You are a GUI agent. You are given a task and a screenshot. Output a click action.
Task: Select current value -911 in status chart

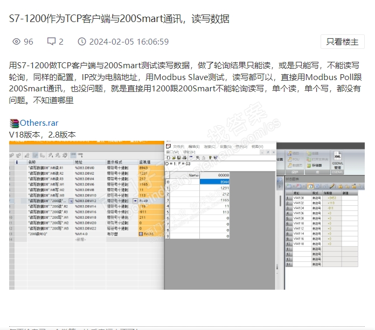(332, 208)
